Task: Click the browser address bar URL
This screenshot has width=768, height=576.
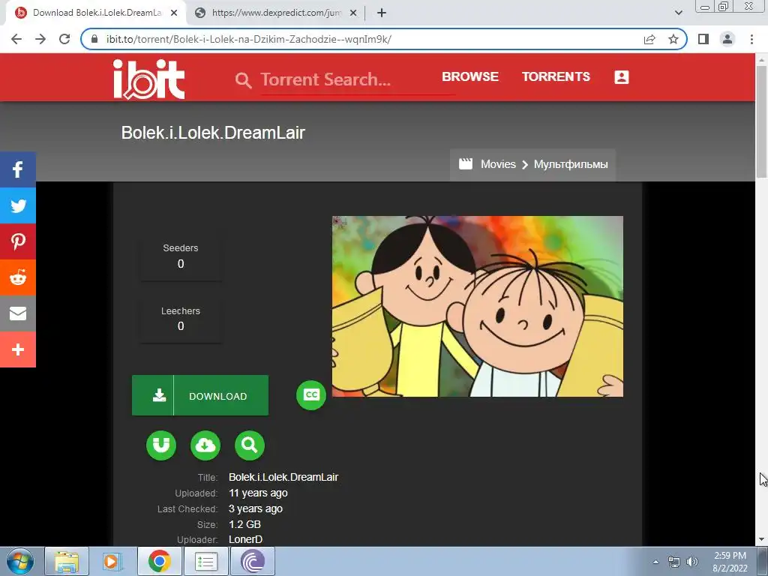Action: [249, 39]
